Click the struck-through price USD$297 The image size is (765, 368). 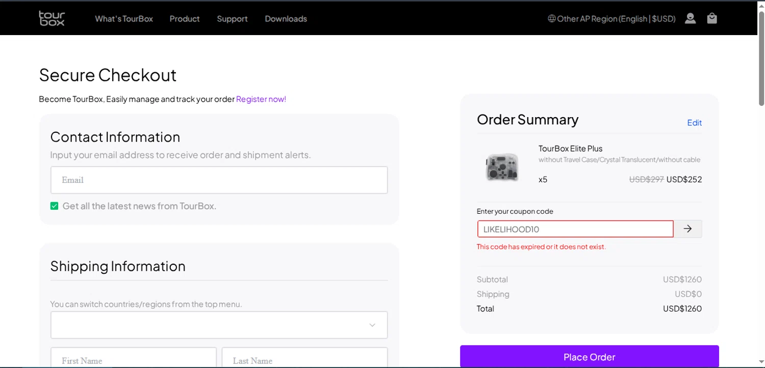[x=646, y=179]
